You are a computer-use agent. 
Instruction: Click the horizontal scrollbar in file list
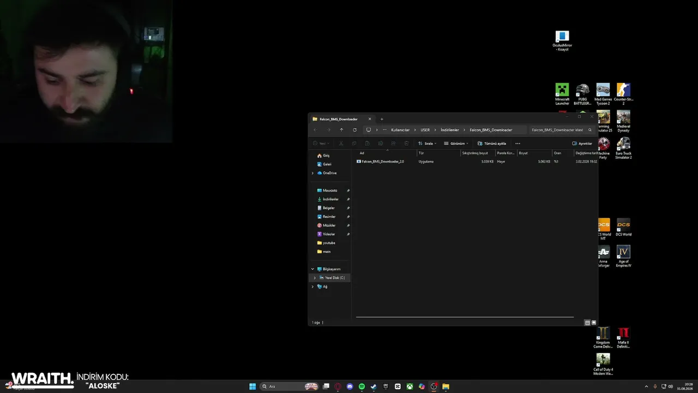point(465,317)
